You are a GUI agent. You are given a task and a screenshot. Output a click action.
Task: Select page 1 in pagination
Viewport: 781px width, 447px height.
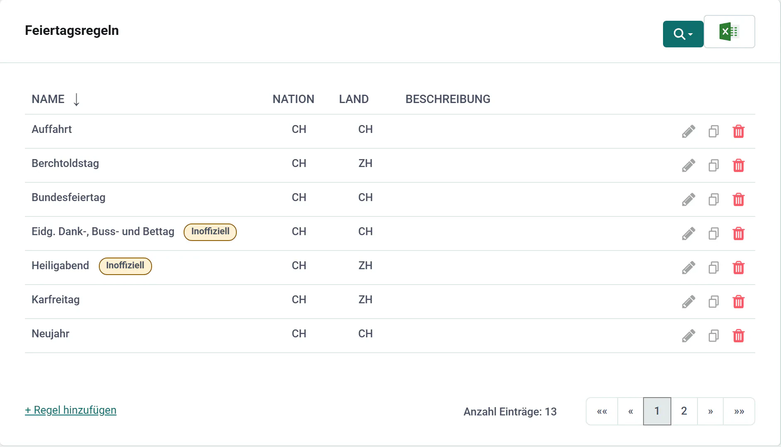click(x=657, y=411)
